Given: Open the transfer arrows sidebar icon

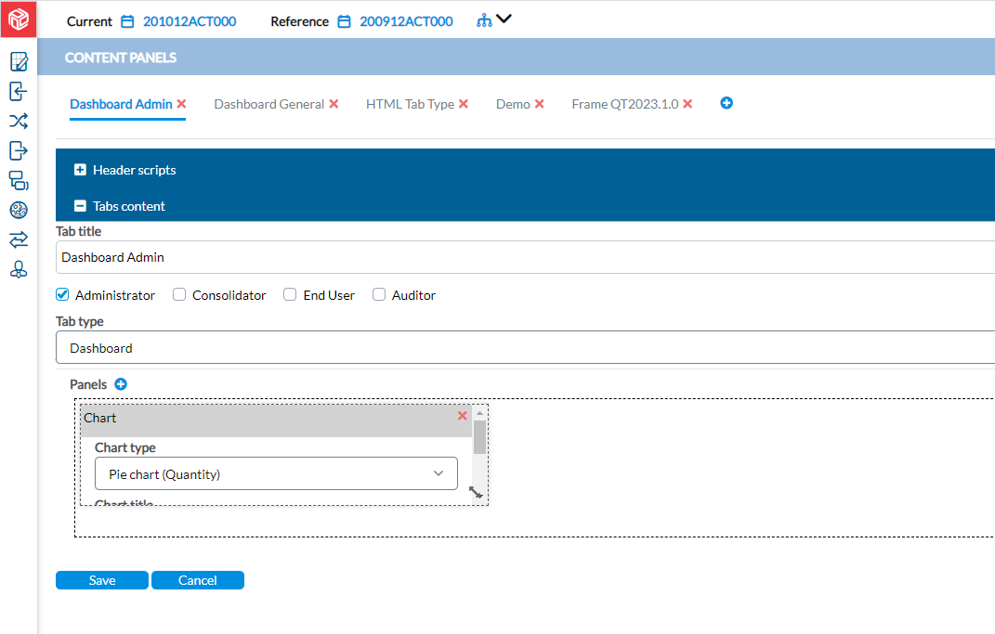Looking at the screenshot, I should coord(19,239).
